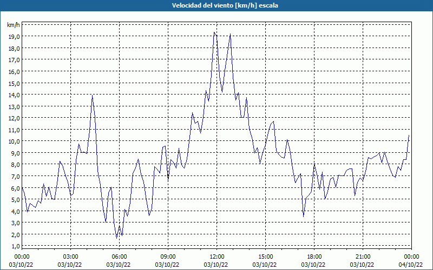
Task: Click the '17,0' axis value
Action: (x=15, y=60)
